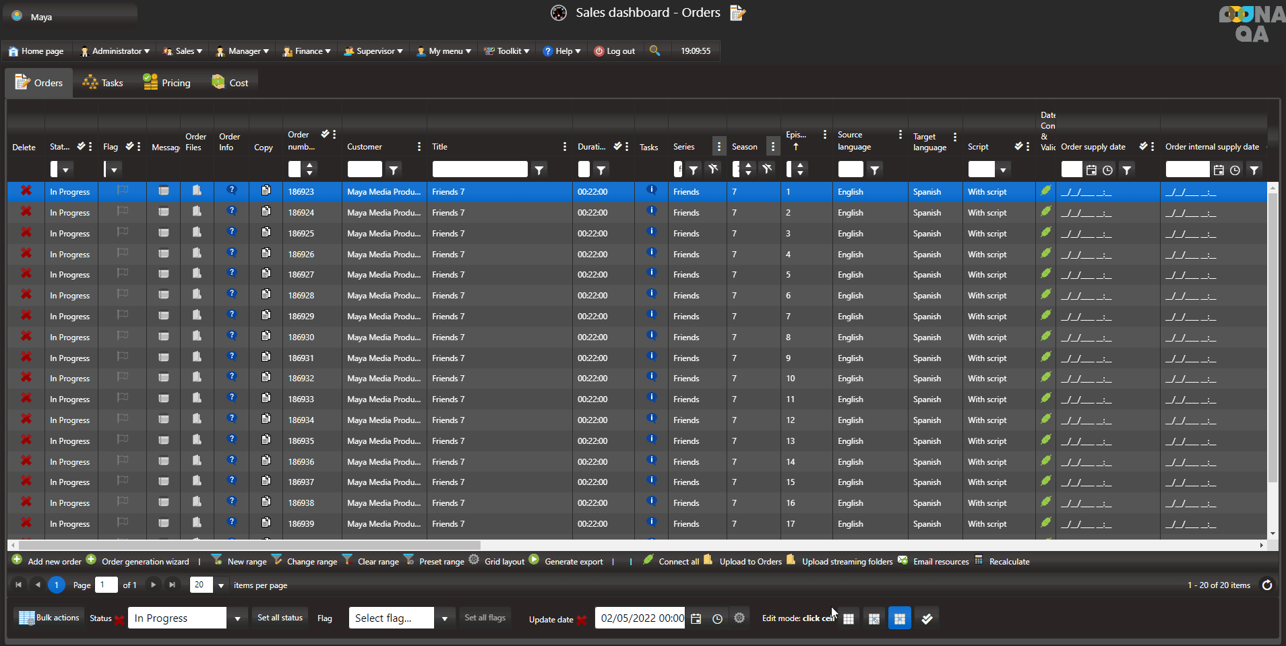The width and height of the screenshot is (1286, 646).
Task: Delete order 186923 using red X
Action: click(x=26, y=191)
